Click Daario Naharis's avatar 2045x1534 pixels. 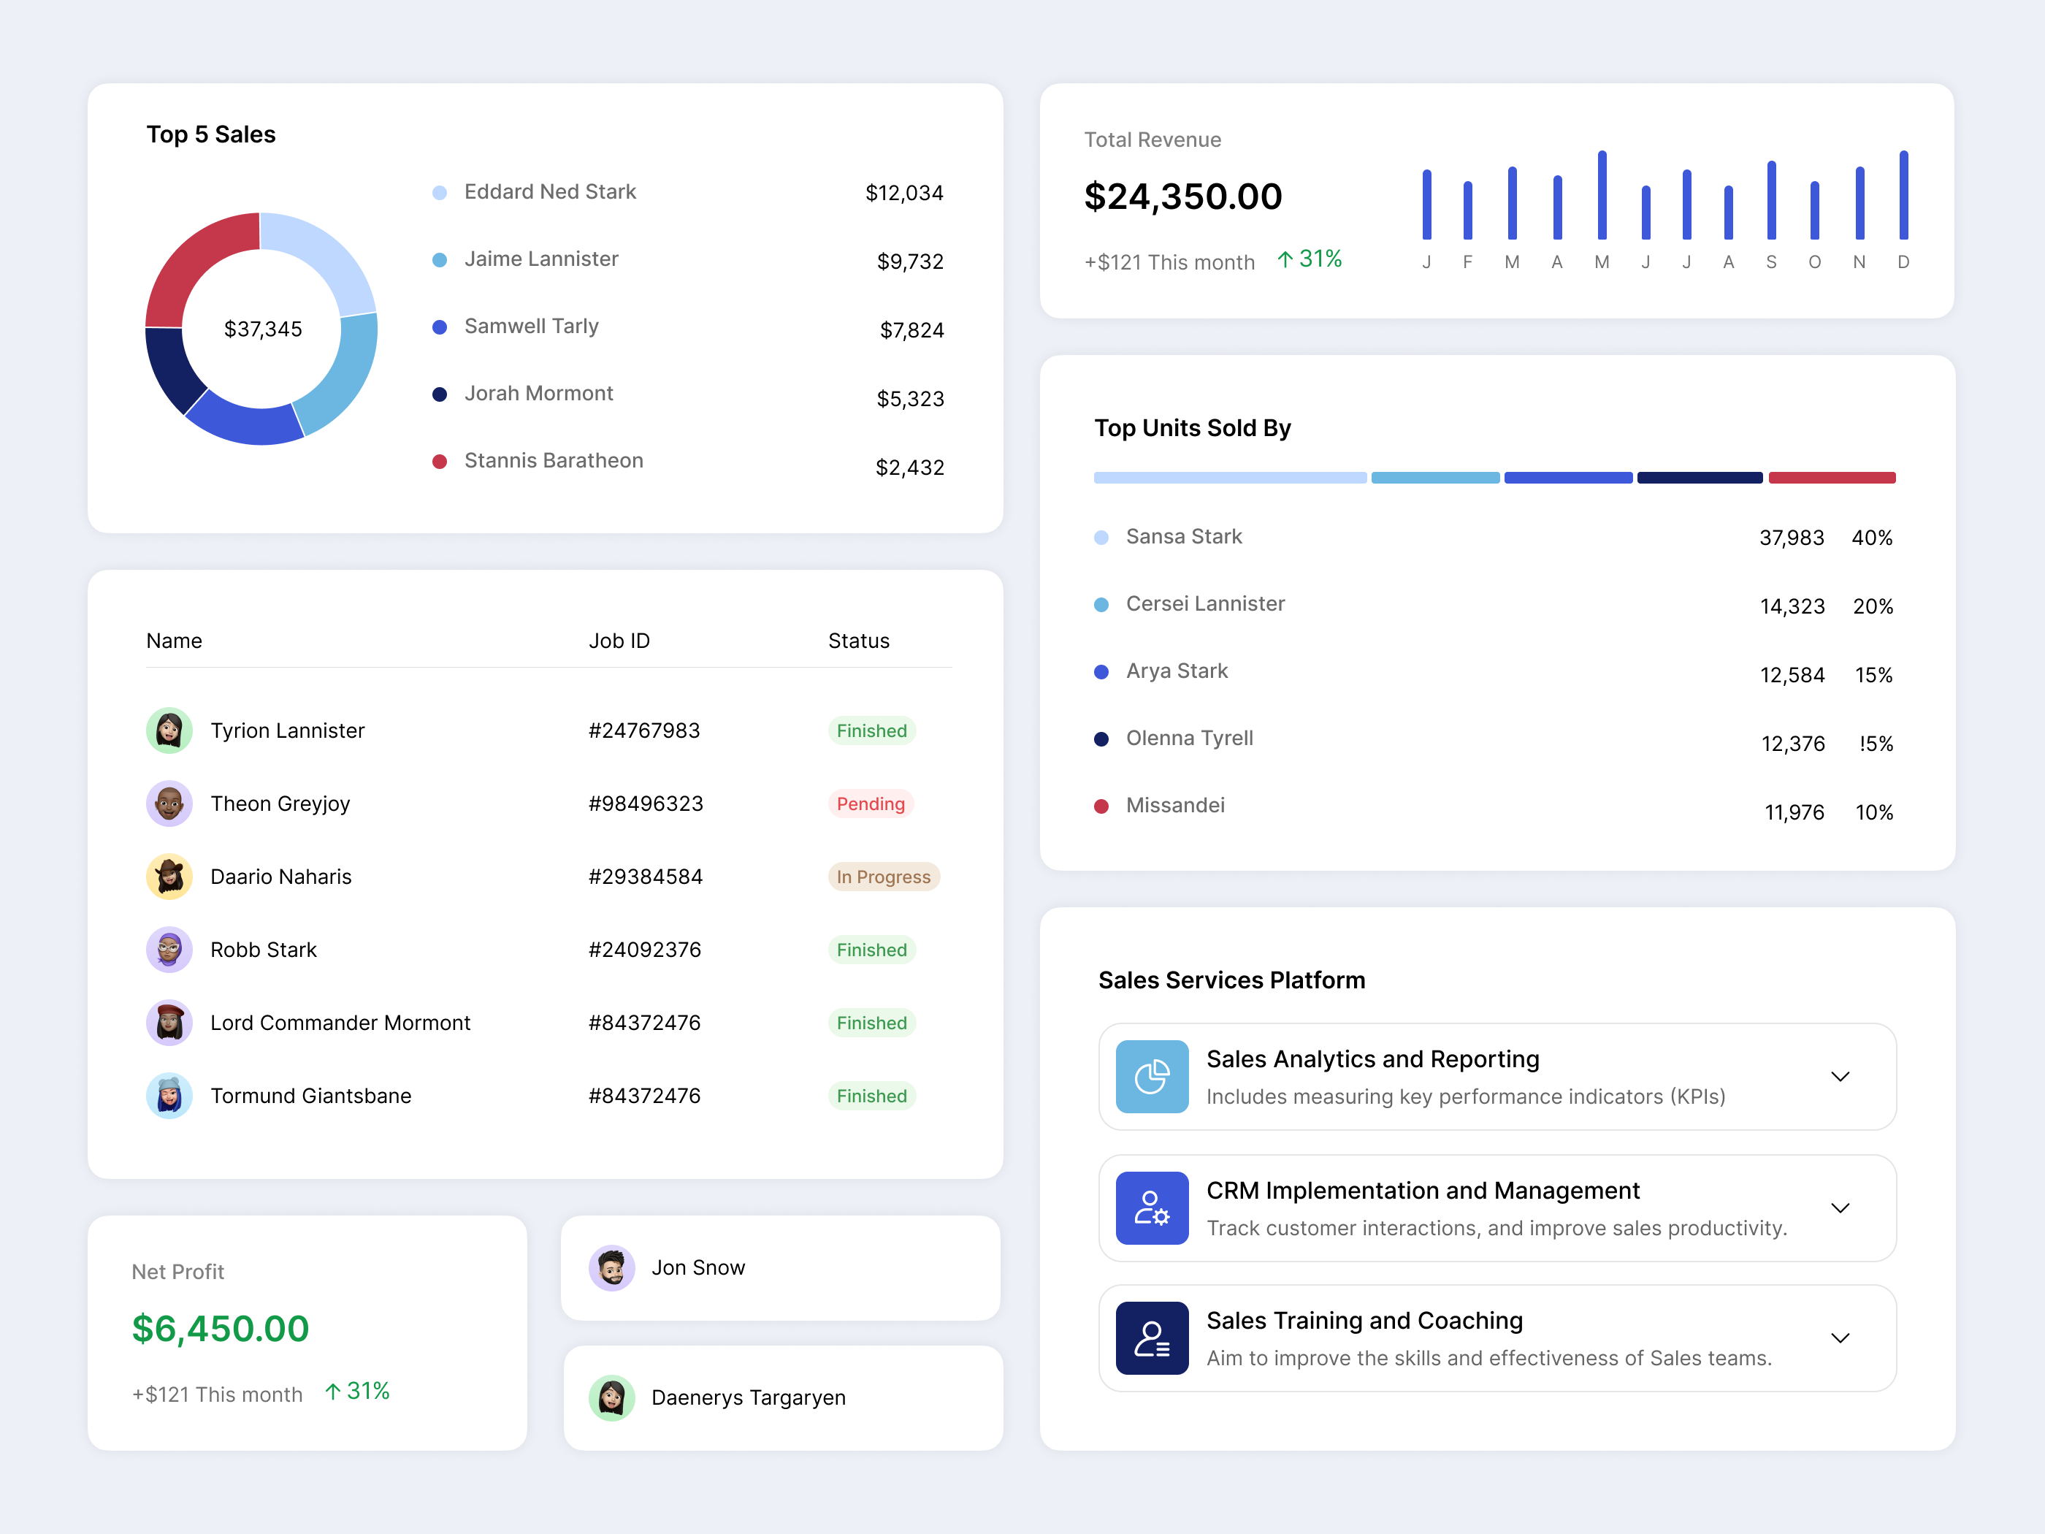click(x=169, y=877)
